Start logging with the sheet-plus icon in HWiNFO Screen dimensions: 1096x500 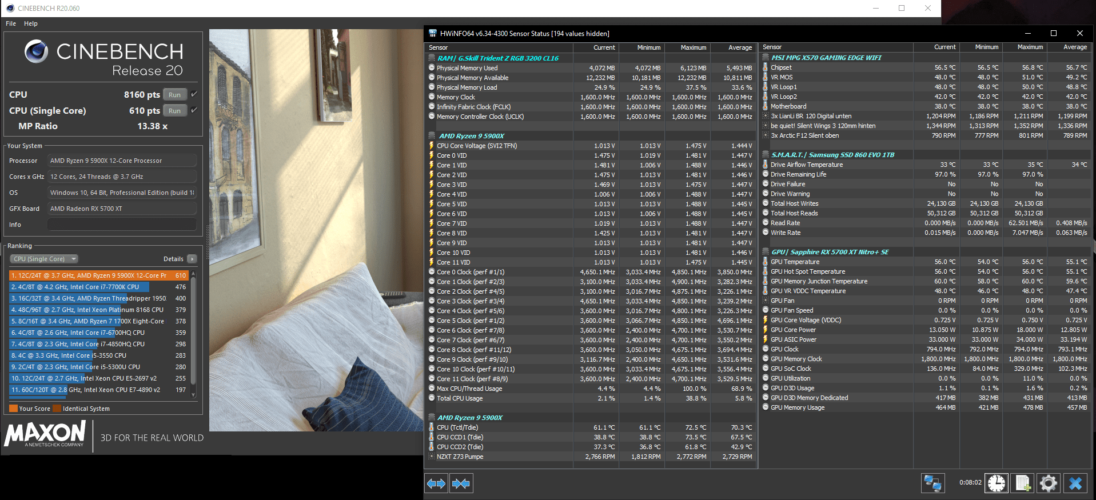pos(1023,483)
